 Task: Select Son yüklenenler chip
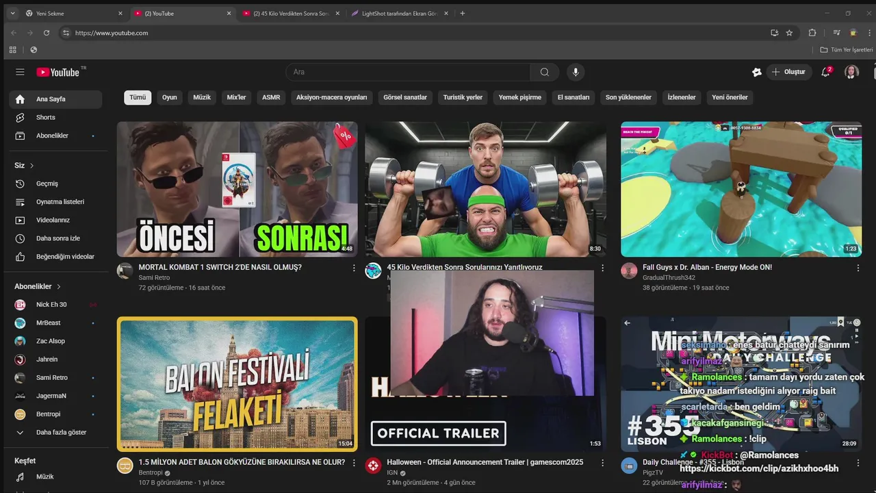628,97
